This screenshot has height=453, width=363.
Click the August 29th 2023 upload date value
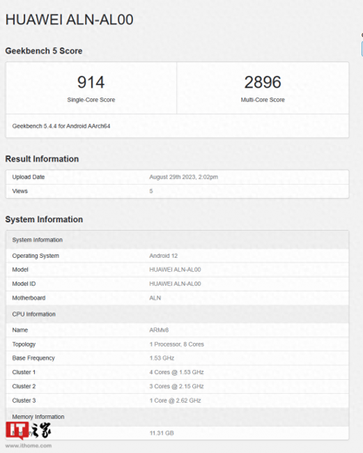(184, 177)
